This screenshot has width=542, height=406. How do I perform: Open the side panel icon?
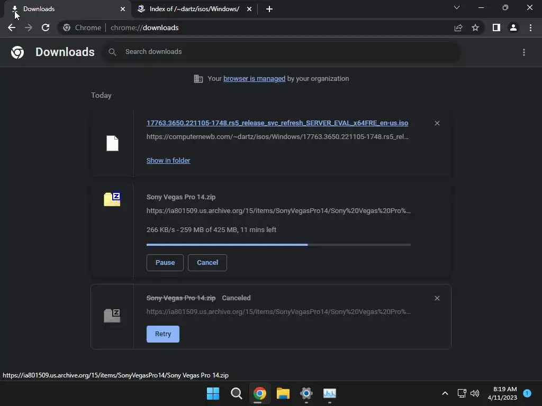(496, 27)
